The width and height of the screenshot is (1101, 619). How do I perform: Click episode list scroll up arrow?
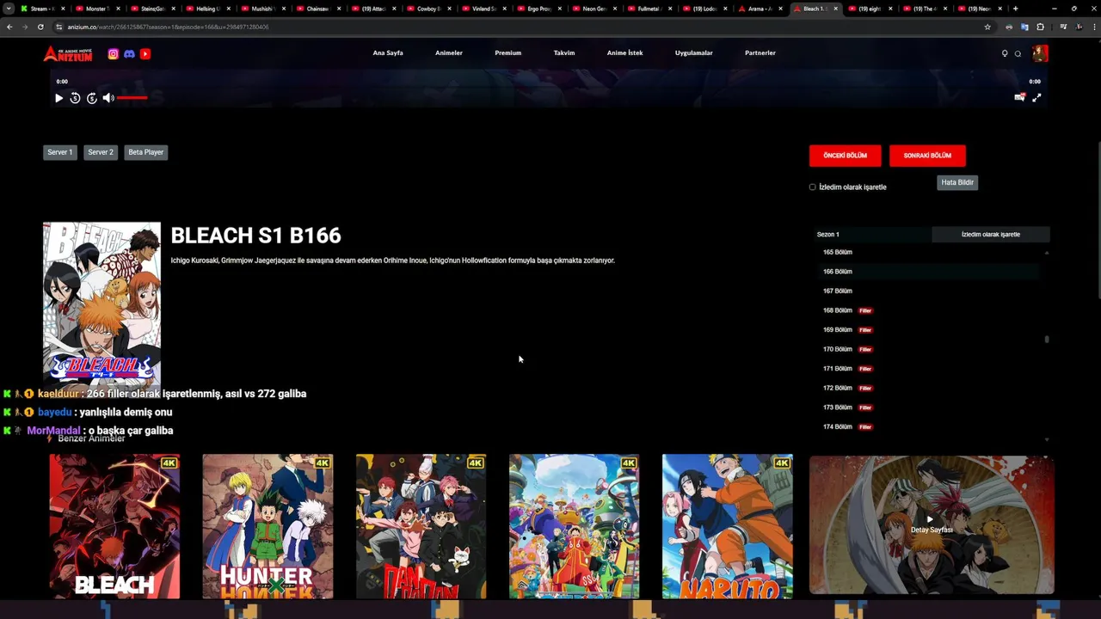tap(1047, 253)
